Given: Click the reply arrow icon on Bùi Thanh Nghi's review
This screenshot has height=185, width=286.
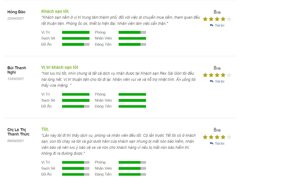Looking at the screenshot, I should click(212, 81).
